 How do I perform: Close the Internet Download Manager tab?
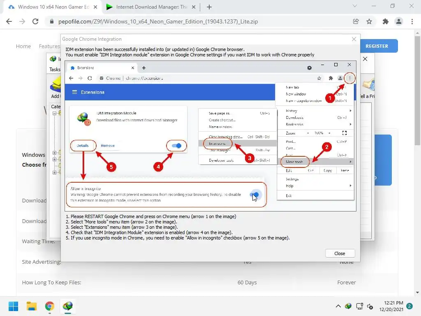(x=194, y=7)
